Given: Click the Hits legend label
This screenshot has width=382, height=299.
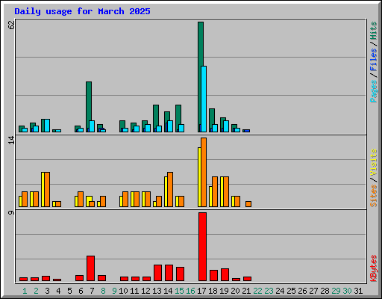Looking at the screenshot, I should pos(374,31).
